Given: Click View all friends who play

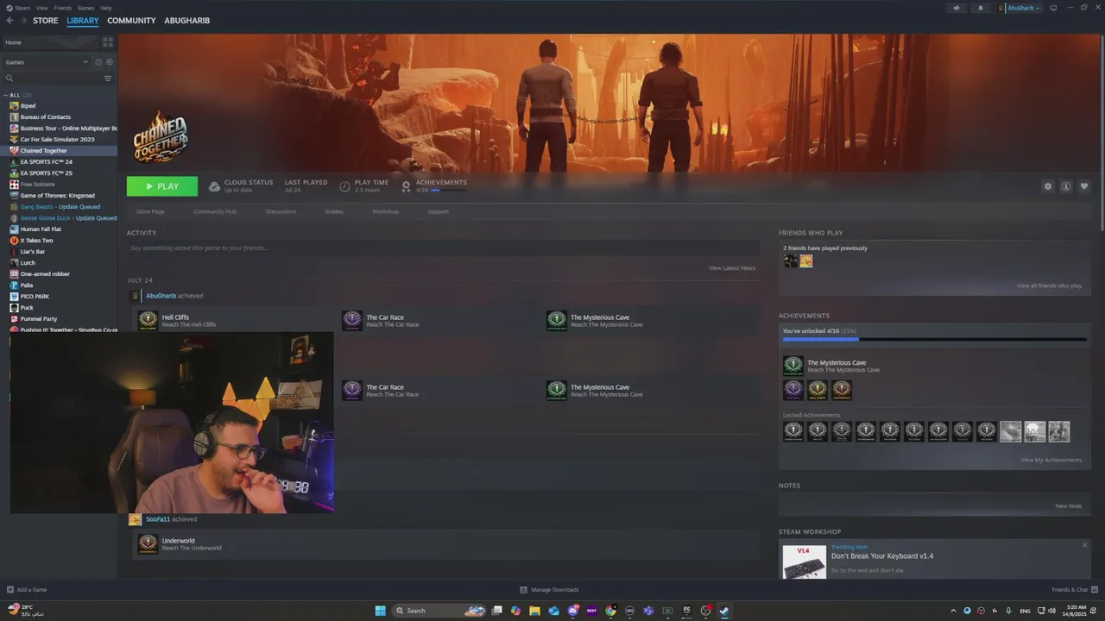Looking at the screenshot, I should point(1049,285).
